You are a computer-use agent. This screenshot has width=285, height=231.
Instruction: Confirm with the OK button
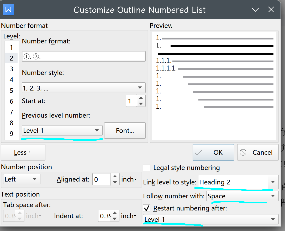pos(213,152)
